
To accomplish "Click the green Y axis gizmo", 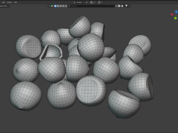I will click(175, 18).
